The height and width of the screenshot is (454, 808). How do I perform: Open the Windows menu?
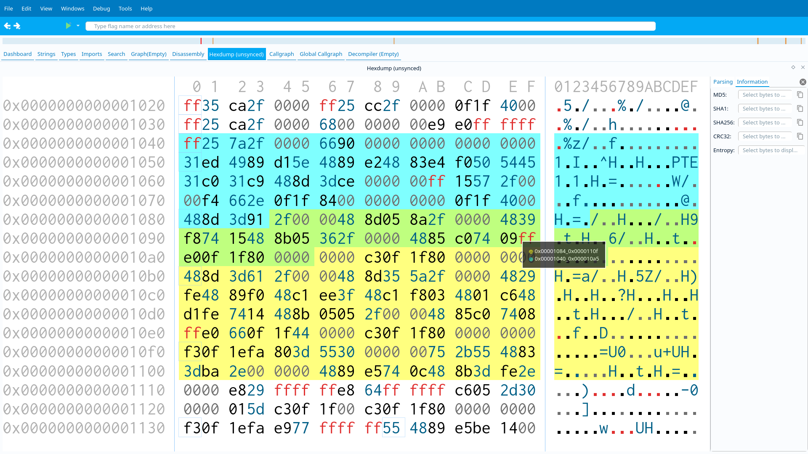tap(72, 8)
